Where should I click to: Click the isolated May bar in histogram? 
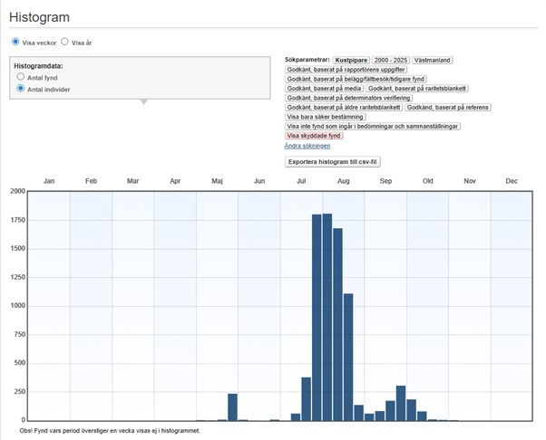point(232,407)
